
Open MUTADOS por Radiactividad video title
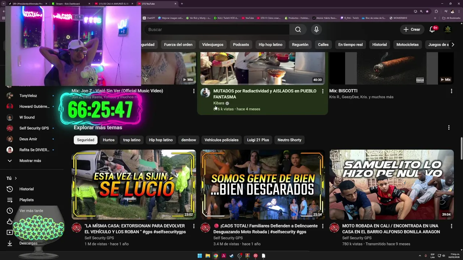[x=265, y=94]
